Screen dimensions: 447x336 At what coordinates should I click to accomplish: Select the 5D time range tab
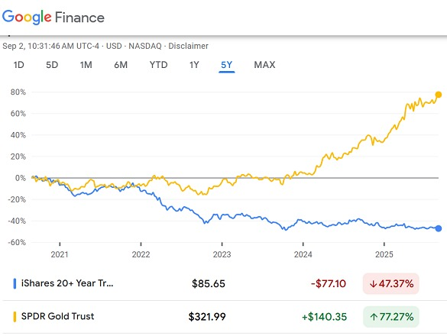click(52, 65)
